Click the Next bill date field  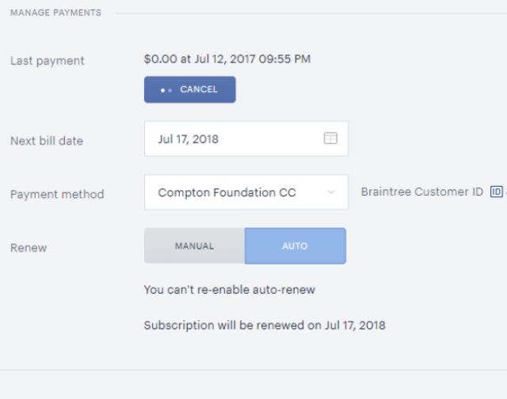tap(246, 139)
